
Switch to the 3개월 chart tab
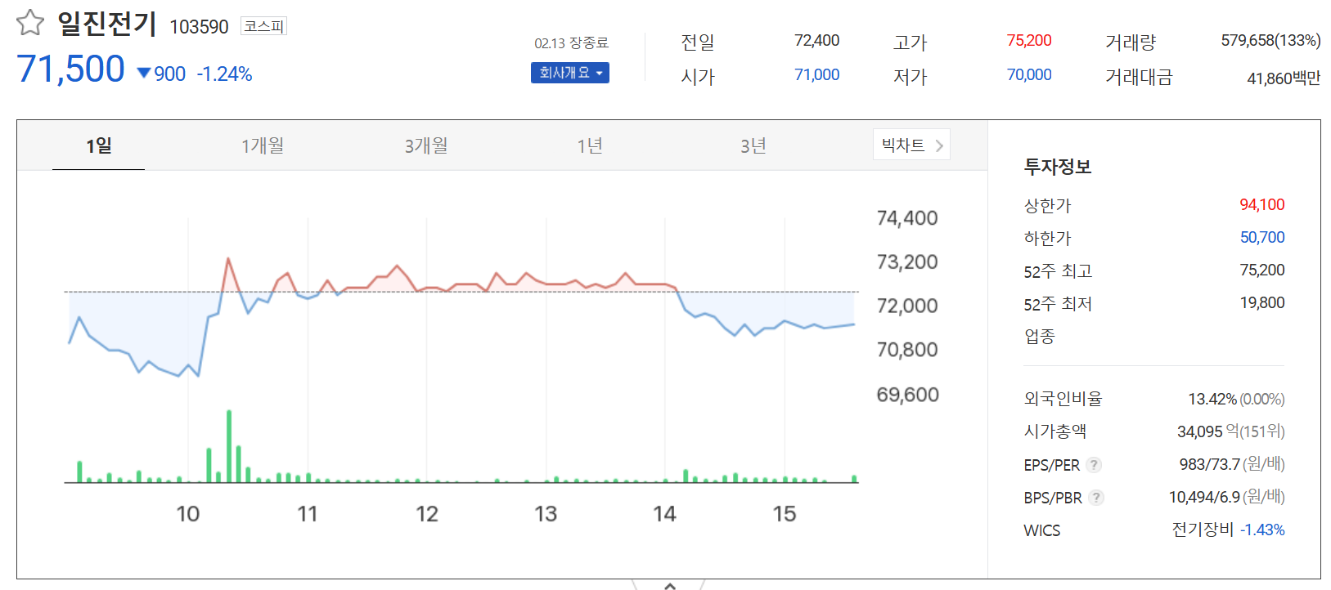426,145
